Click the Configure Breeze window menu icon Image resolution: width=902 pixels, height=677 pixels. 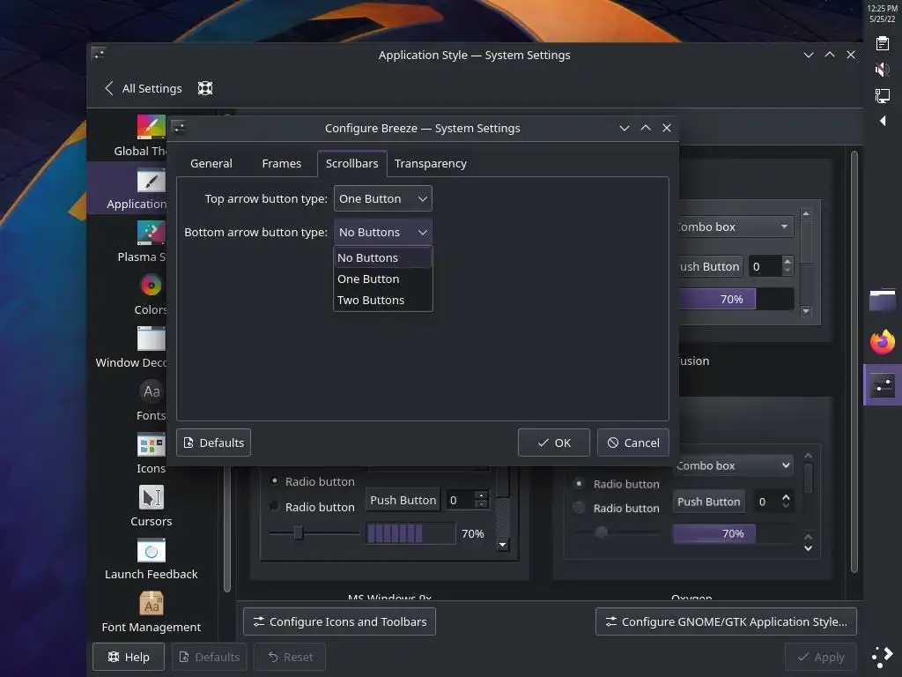point(179,127)
